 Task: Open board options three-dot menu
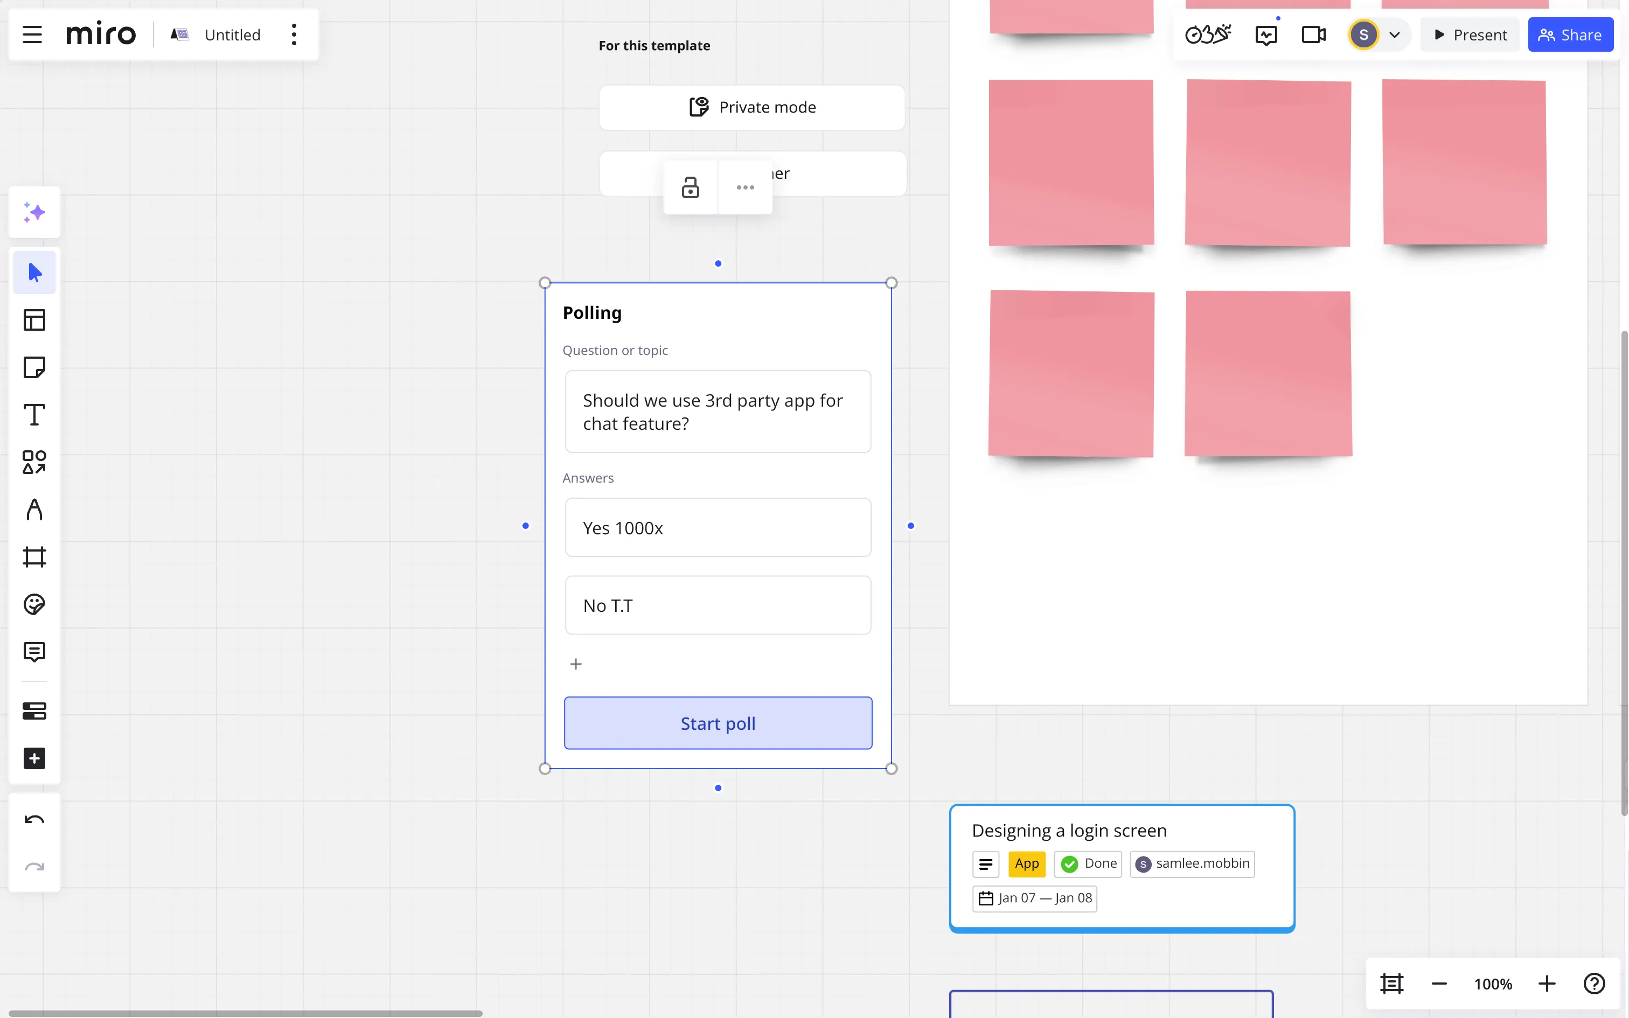[x=294, y=35]
